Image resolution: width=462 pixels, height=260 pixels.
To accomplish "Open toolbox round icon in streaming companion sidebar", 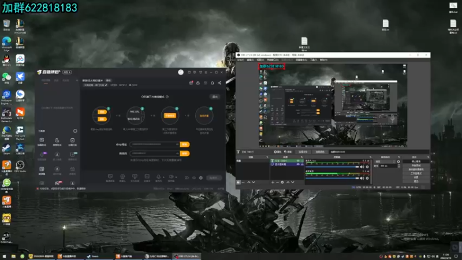I will pos(75,131).
